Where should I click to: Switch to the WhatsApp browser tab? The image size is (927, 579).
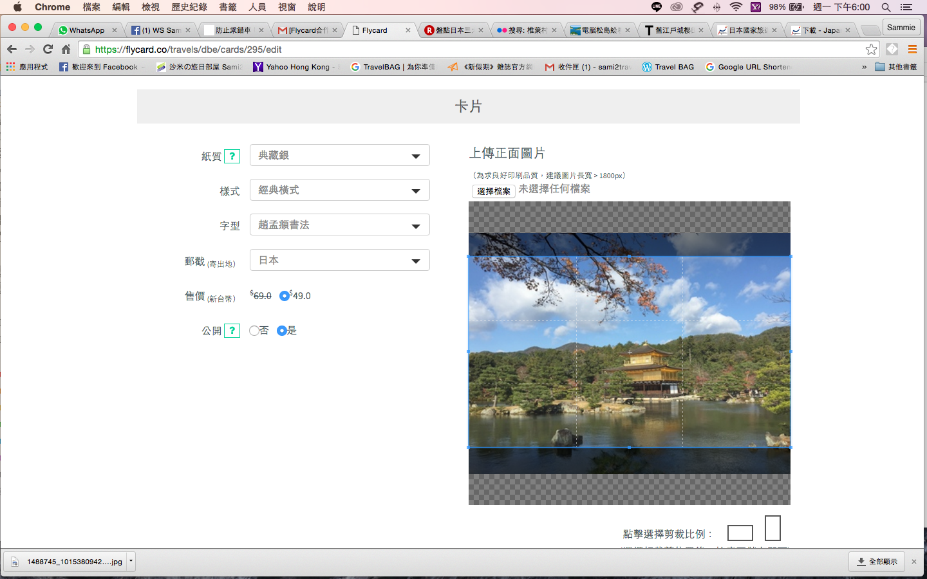click(87, 30)
